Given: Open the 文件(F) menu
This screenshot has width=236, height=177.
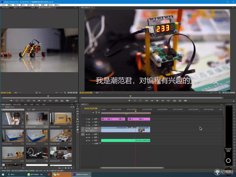Looking at the screenshot, I should [3, 5].
